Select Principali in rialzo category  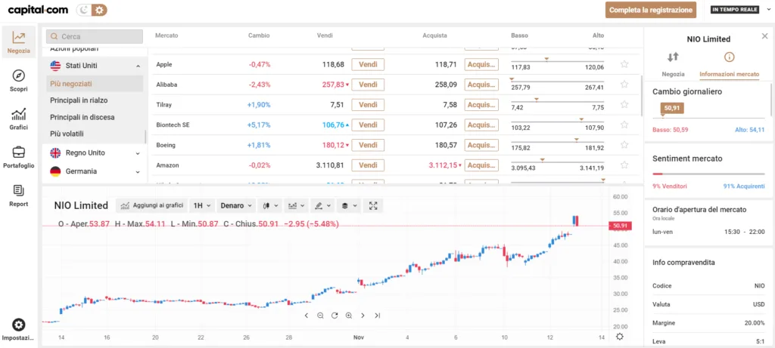(79, 100)
